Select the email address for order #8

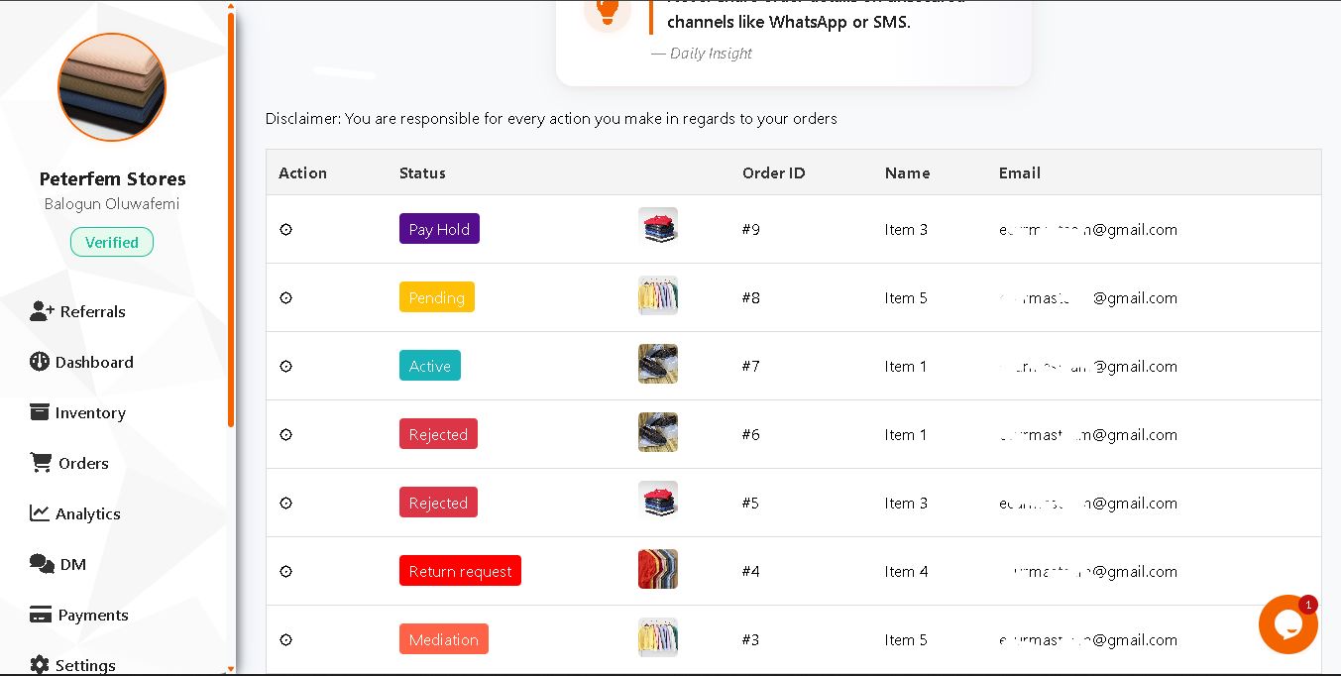pos(1084,297)
